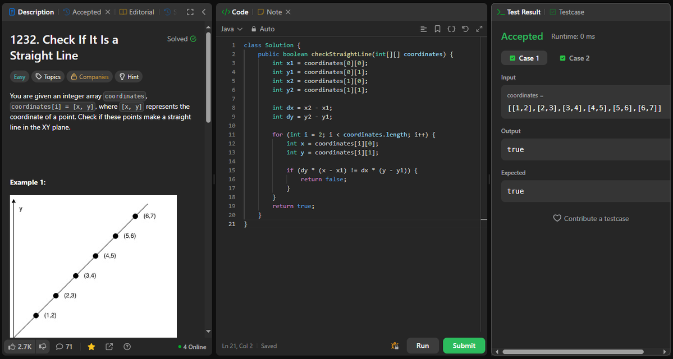
Task: Click the Contribute a testcase link
Action: [591, 218]
